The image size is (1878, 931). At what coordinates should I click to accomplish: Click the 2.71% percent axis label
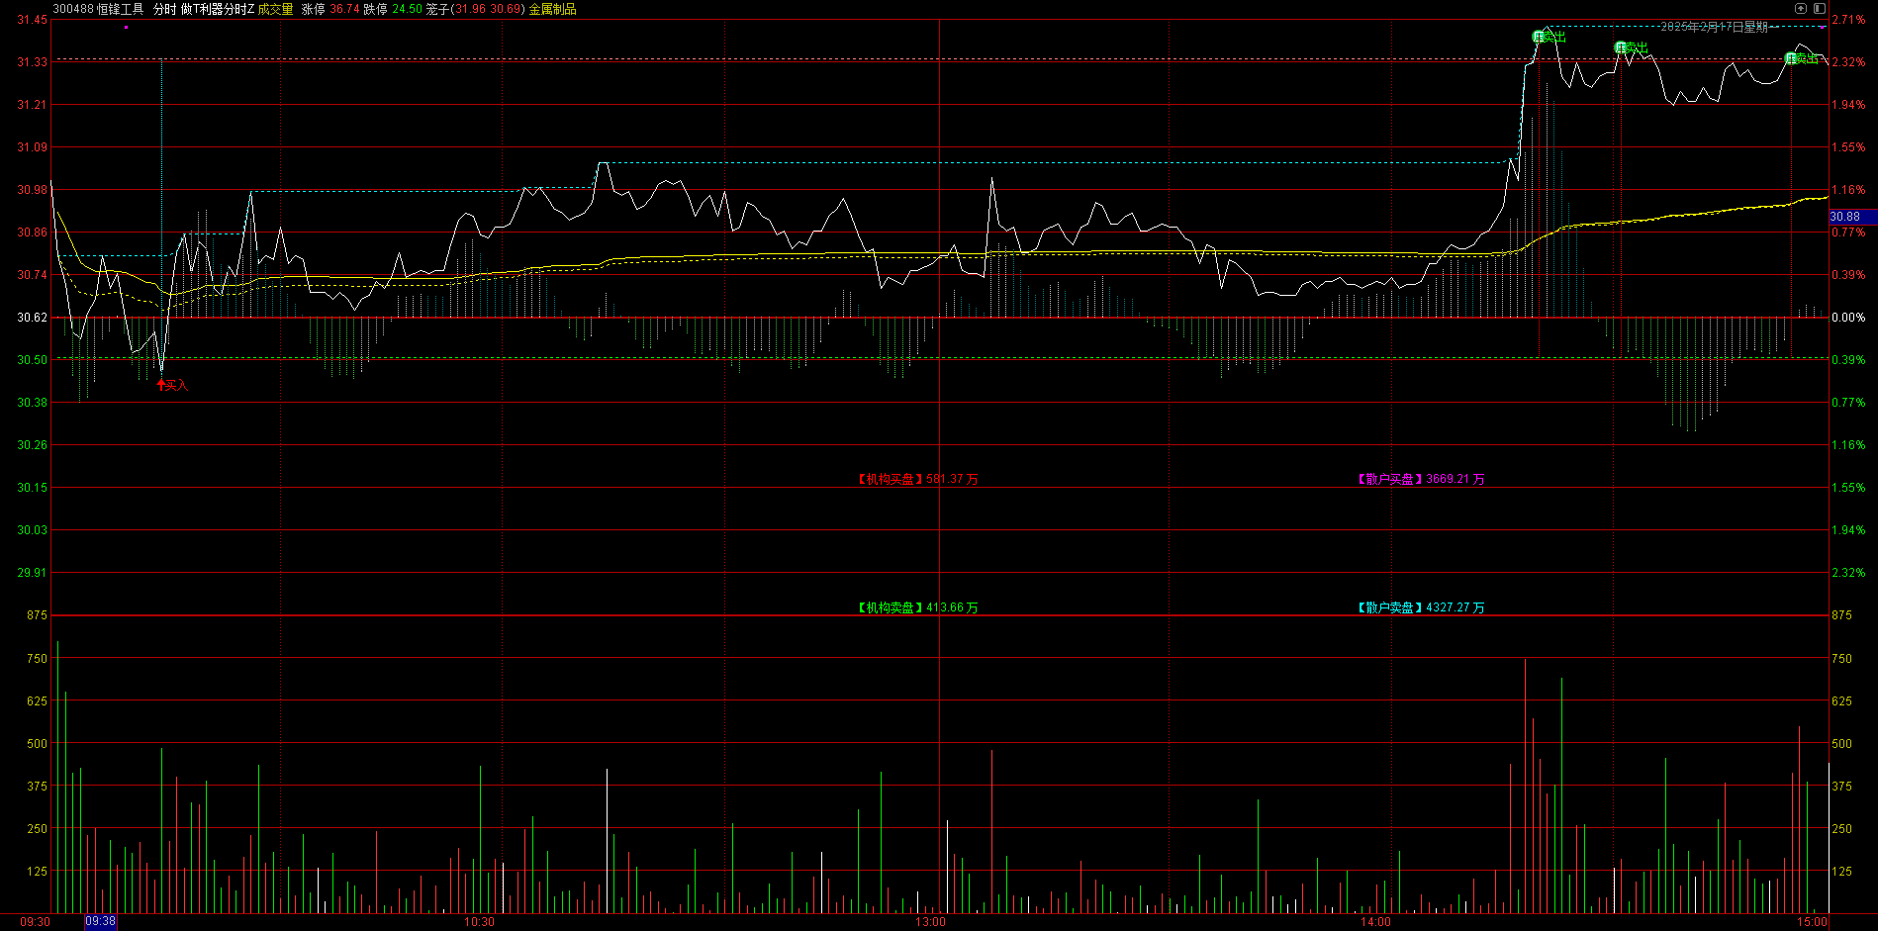click(x=1848, y=20)
